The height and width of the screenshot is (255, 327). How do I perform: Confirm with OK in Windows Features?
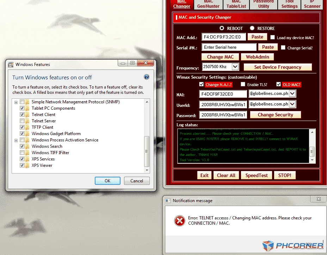tap(107, 181)
